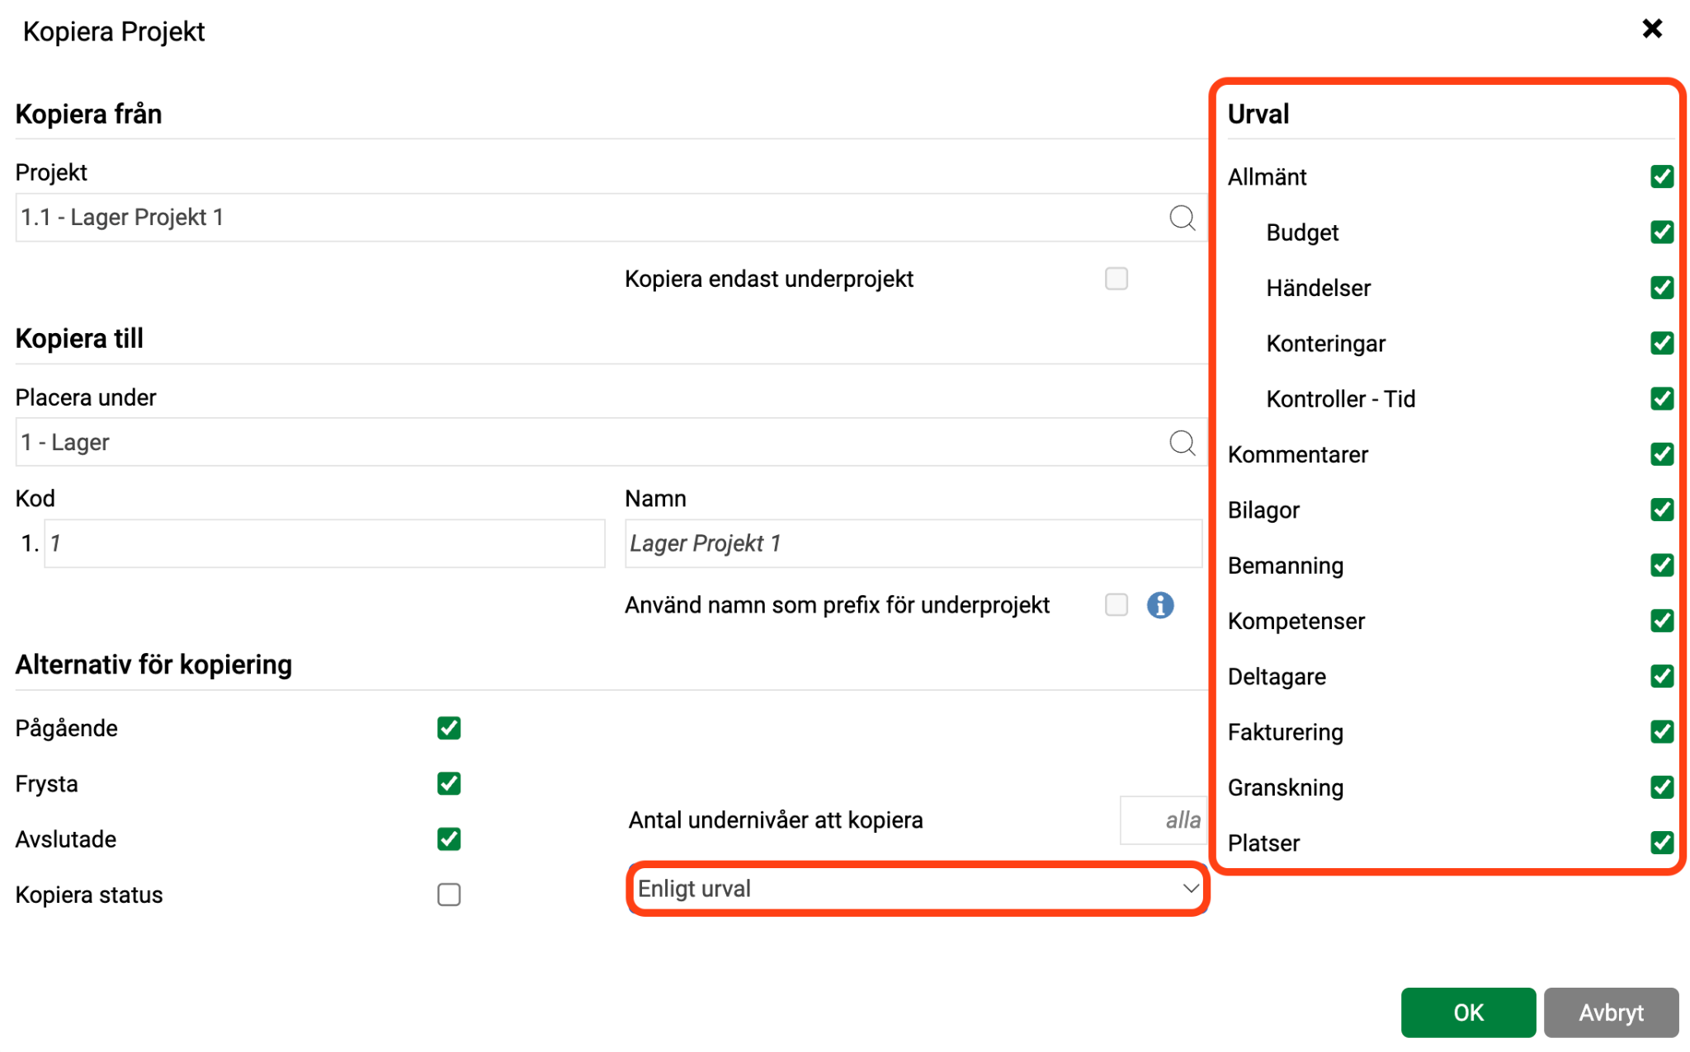Viewport: 1690px width, 1052px height.
Task: Click the search icon in Placera under field
Action: coord(1182,443)
